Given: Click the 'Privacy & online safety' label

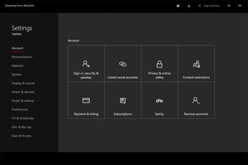Looking at the screenshot, I should (x=159, y=75).
